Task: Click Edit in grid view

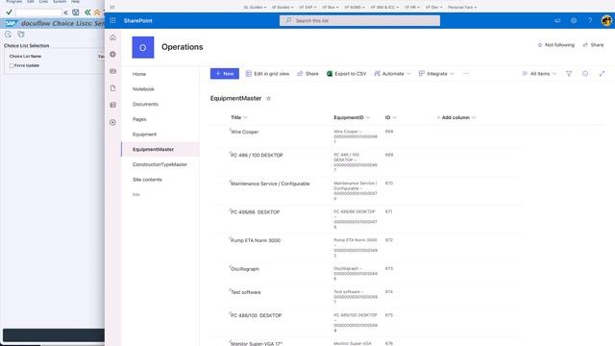Action: [267, 74]
